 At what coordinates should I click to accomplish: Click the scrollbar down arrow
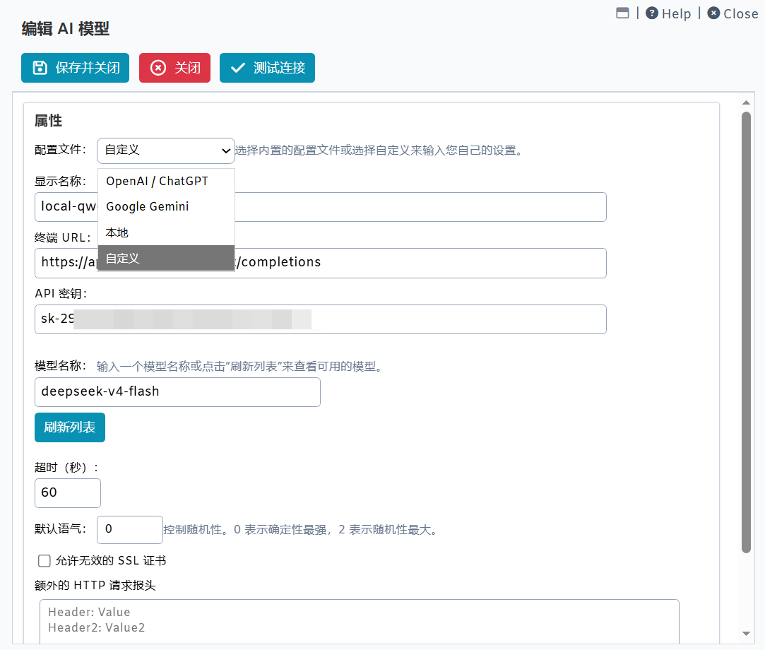pyautogui.click(x=746, y=634)
